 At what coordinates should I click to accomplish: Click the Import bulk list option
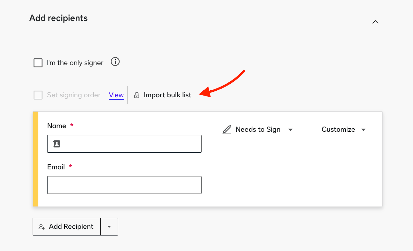[x=168, y=95]
